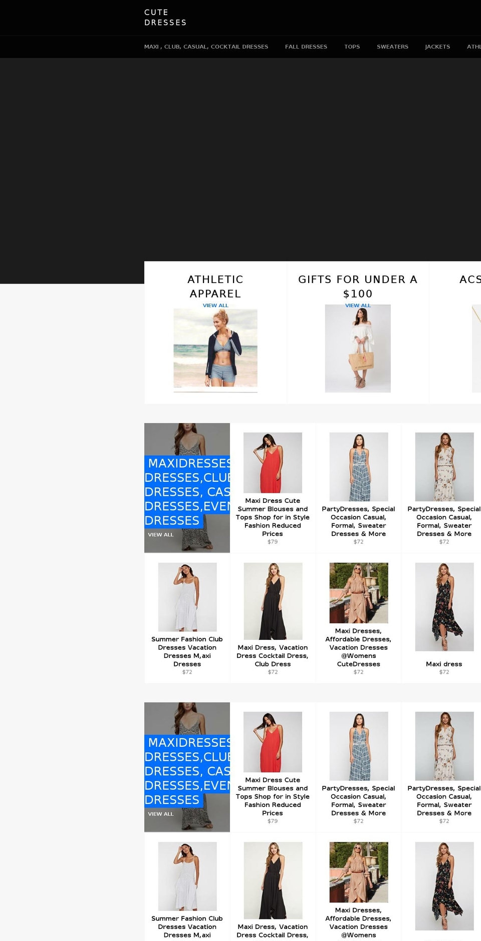Screen dimensions: 481x941
Task: Open dark floral dress photo in first grid
Action: pyautogui.click(x=444, y=607)
